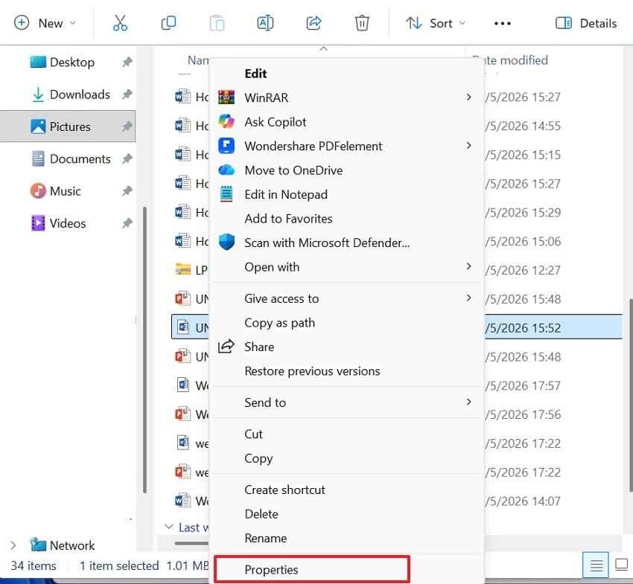Click the Share toolbar icon

tap(314, 23)
